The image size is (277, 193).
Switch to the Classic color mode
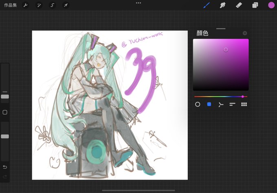point(209,104)
